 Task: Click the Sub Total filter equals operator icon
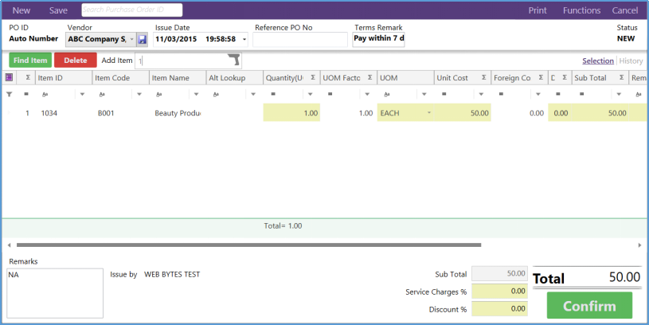coord(581,95)
